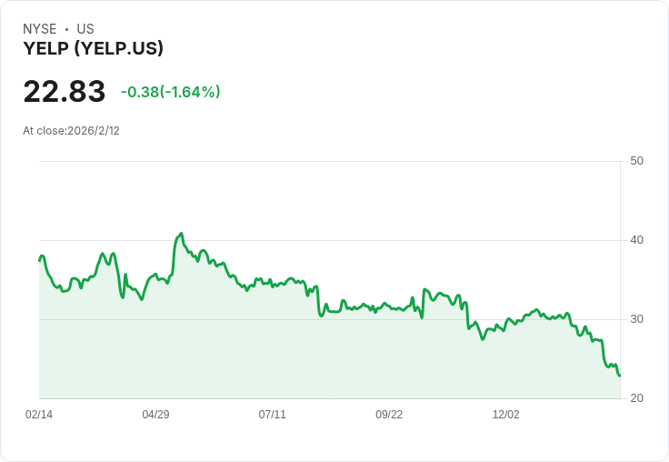Click the 30 y-axis label

point(636,319)
